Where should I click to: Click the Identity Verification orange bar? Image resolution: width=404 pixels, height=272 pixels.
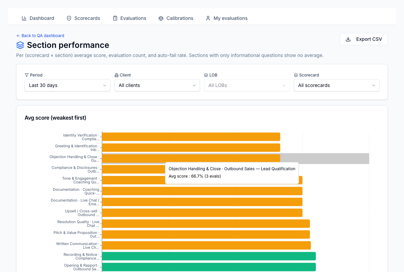[191, 137]
